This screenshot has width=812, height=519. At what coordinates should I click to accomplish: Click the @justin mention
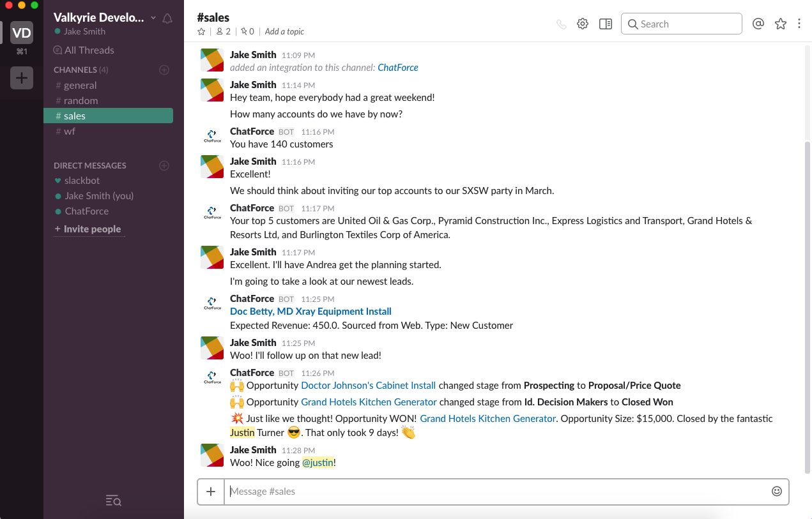318,463
